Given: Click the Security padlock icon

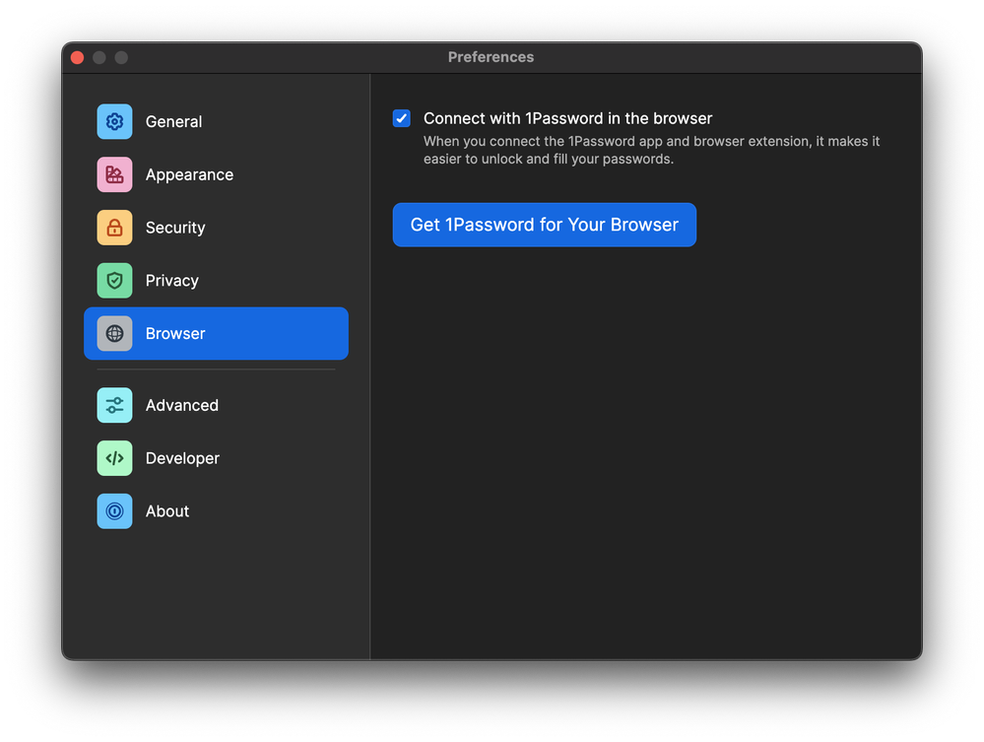Looking at the screenshot, I should click(114, 228).
